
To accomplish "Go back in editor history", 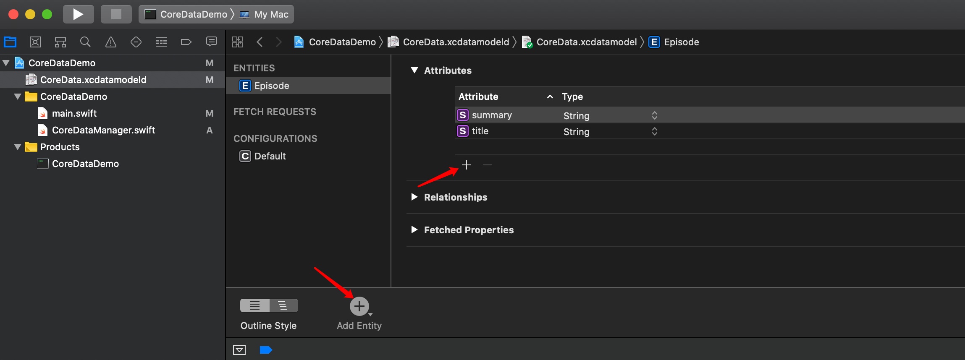I will [260, 42].
